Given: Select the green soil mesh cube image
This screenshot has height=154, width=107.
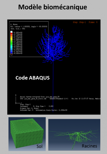Looking at the screenshot, I should (x=27, y=134).
